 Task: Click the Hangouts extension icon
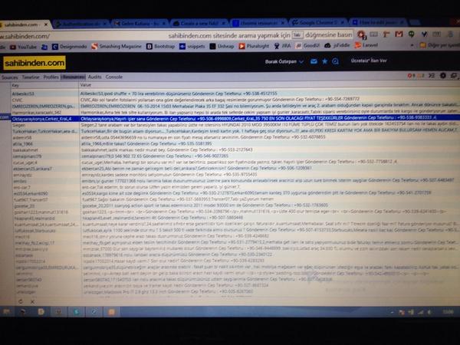(411, 34)
